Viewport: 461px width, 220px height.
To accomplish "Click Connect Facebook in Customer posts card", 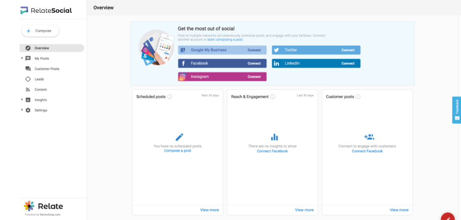I will tap(367, 151).
